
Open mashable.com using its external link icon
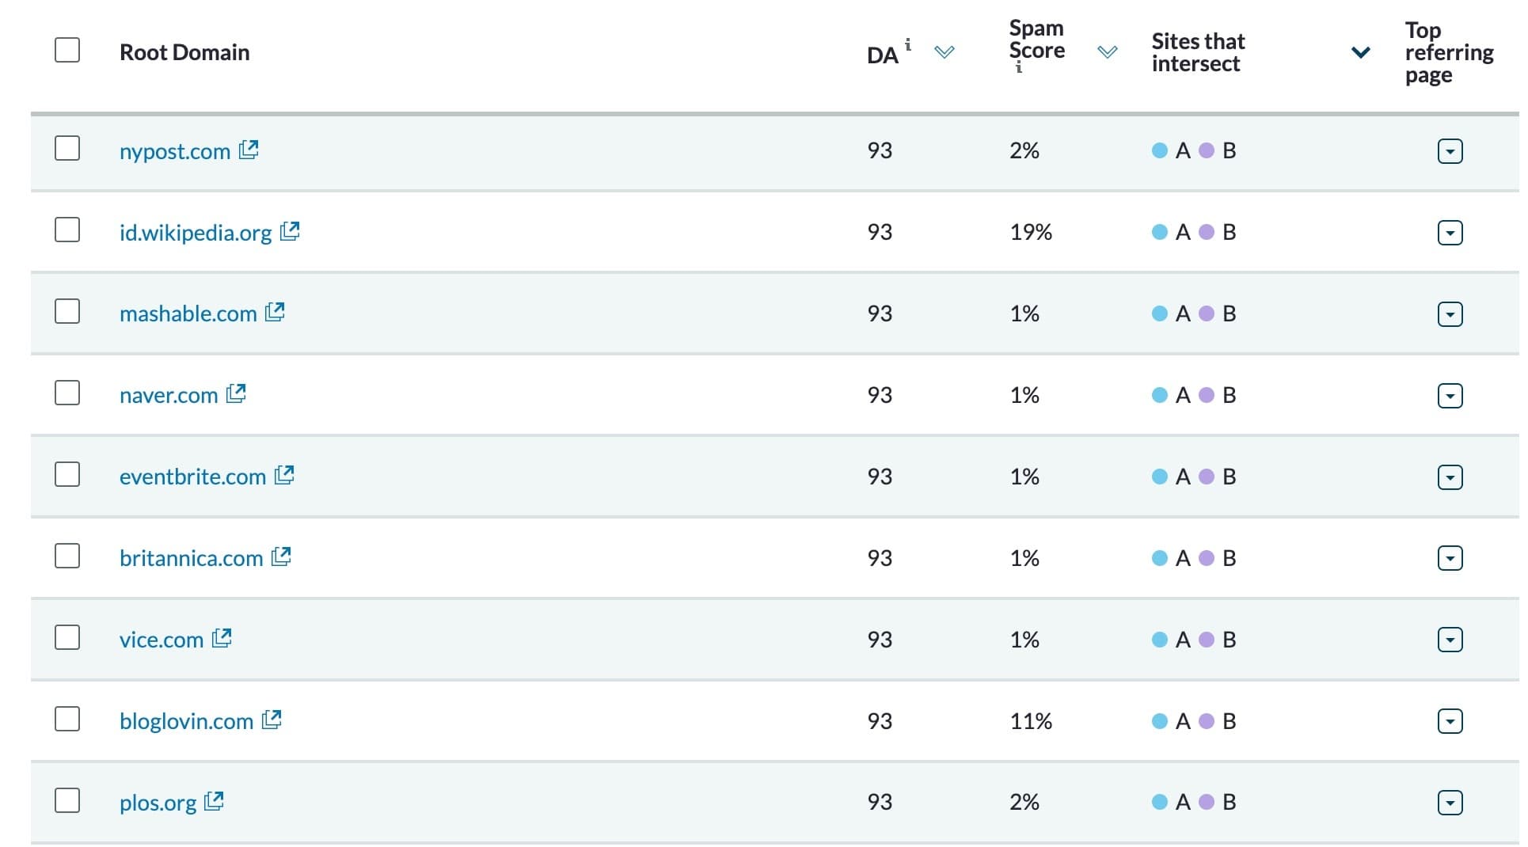tap(276, 312)
